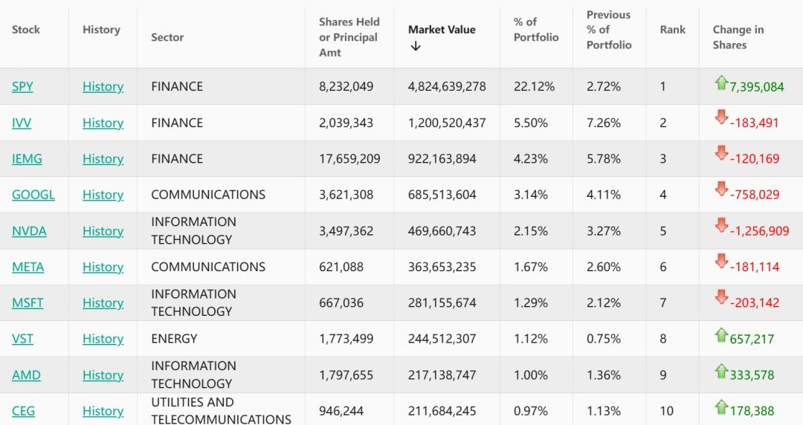This screenshot has height=425, width=803.
Task: Sort by Change in Shares header
Action: (x=738, y=37)
